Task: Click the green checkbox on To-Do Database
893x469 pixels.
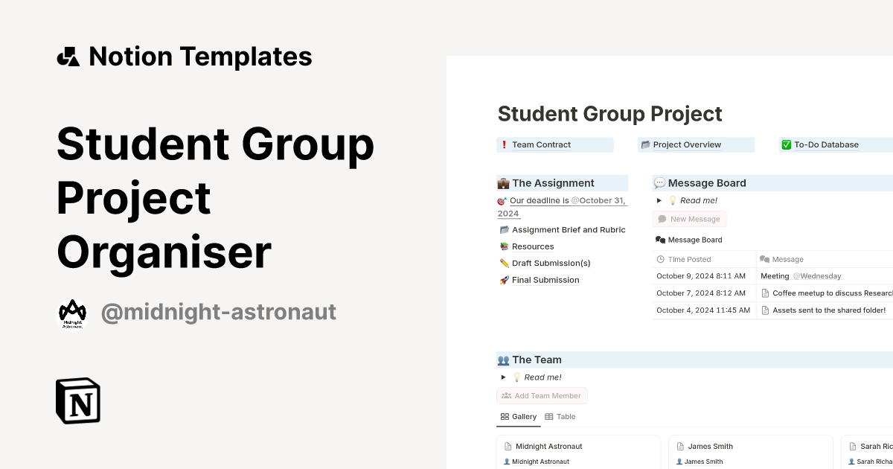Action: coord(786,144)
